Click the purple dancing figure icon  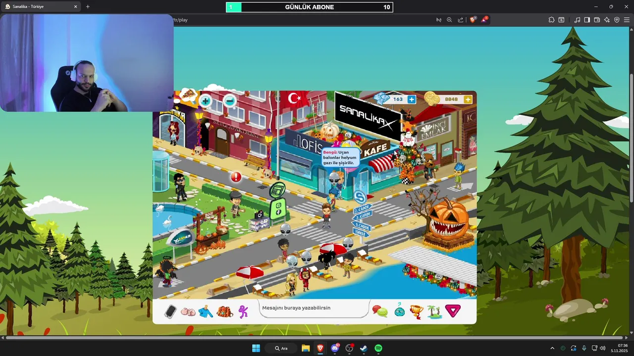pyautogui.click(x=243, y=311)
